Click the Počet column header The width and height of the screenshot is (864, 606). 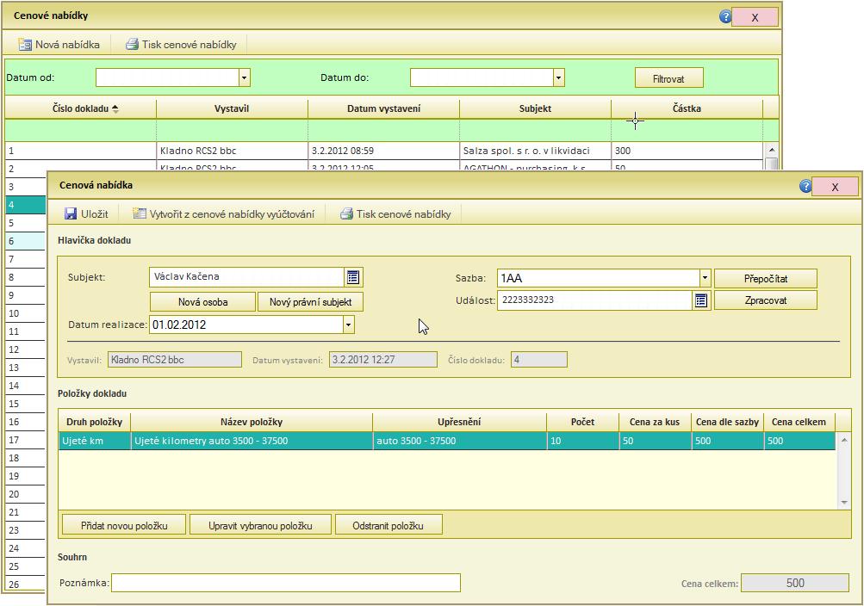[x=582, y=422]
